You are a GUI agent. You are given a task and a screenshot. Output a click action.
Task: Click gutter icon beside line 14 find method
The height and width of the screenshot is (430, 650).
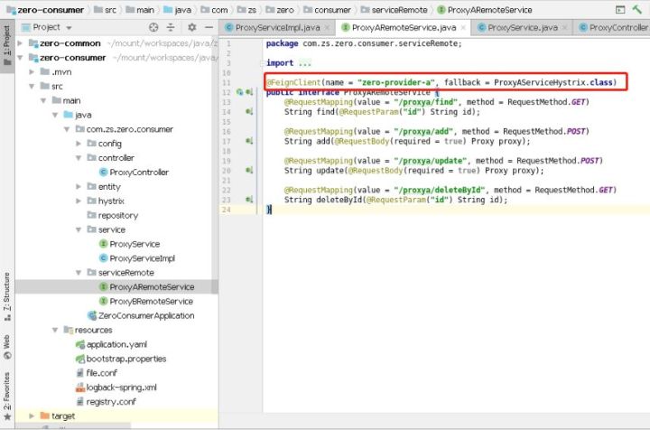click(249, 111)
